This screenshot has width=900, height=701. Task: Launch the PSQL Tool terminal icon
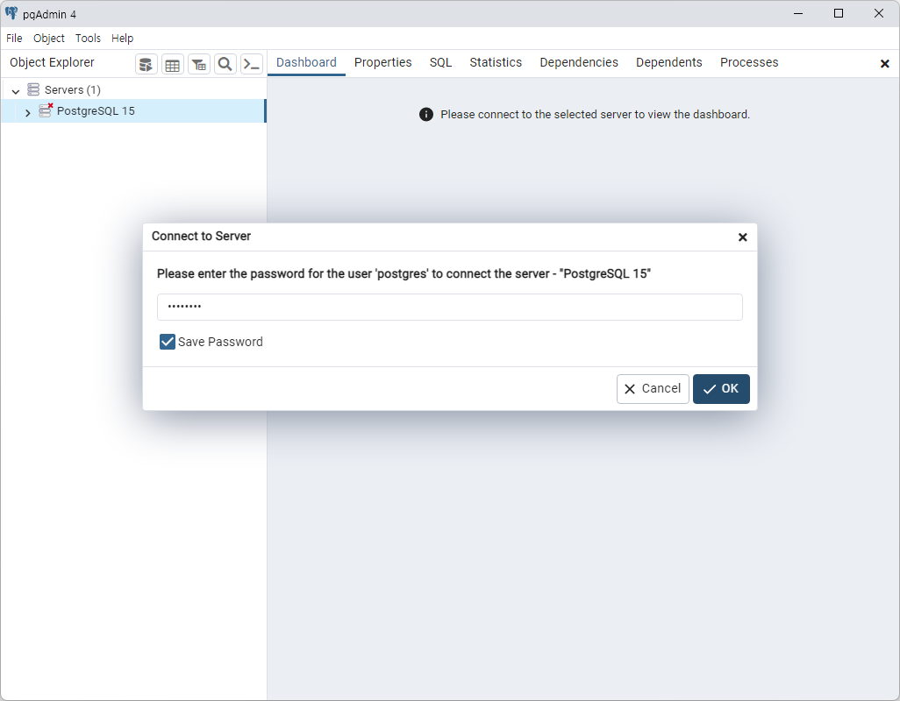[x=252, y=64]
